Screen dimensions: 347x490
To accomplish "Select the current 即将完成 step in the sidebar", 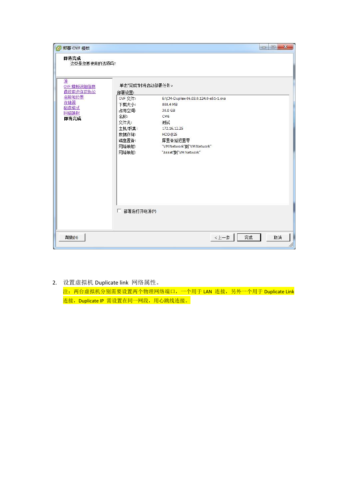I will click(72, 119).
